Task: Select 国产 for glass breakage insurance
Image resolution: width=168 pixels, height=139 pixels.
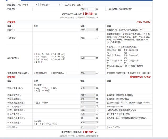Action: [x=43, y=103]
